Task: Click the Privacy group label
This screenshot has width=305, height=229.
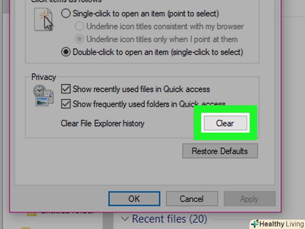Action: click(x=44, y=77)
